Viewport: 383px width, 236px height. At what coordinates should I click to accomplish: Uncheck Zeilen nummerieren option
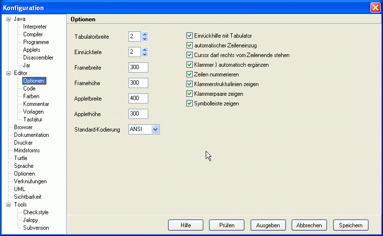tap(190, 74)
